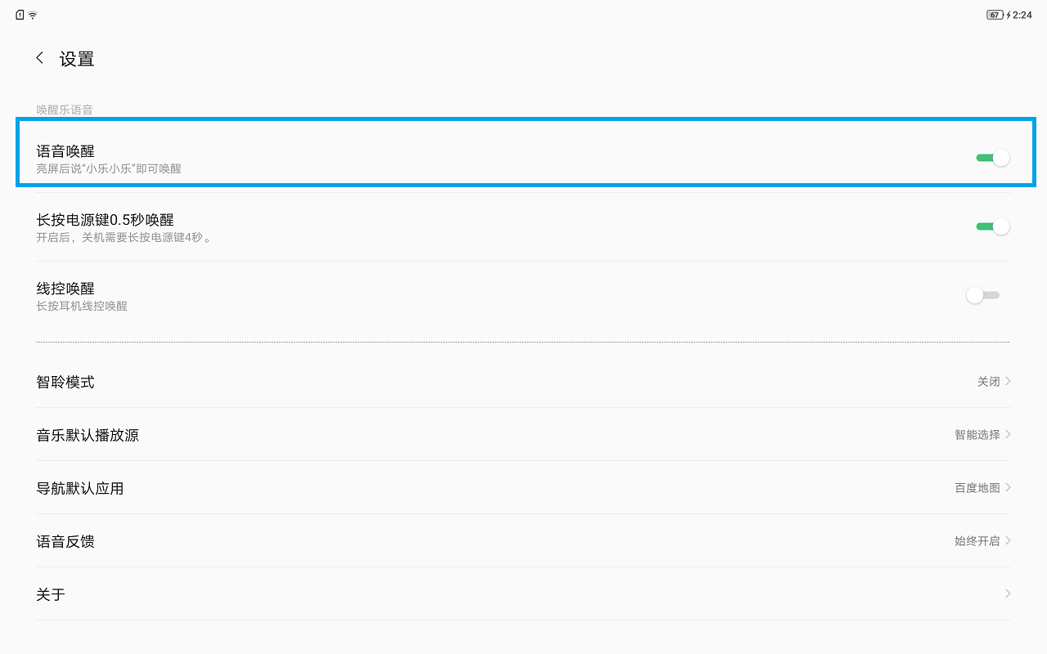Disable the 语音唤醒 toggle
Viewport: 1047px width, 654px height.
(x=993, y=158)
